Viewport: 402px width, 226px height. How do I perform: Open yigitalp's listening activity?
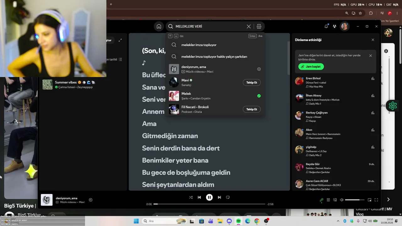(335, 151)
